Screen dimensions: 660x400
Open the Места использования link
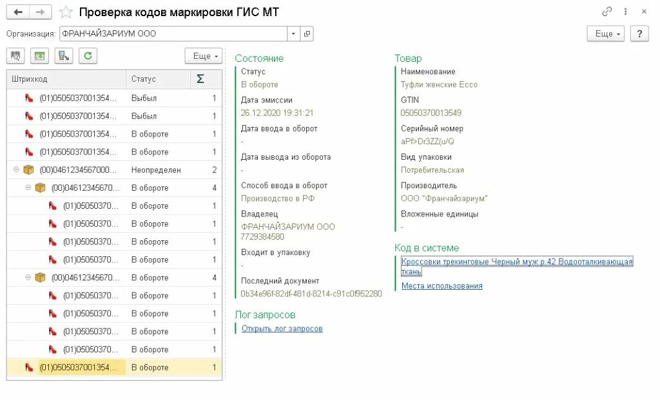coord(442,286)
